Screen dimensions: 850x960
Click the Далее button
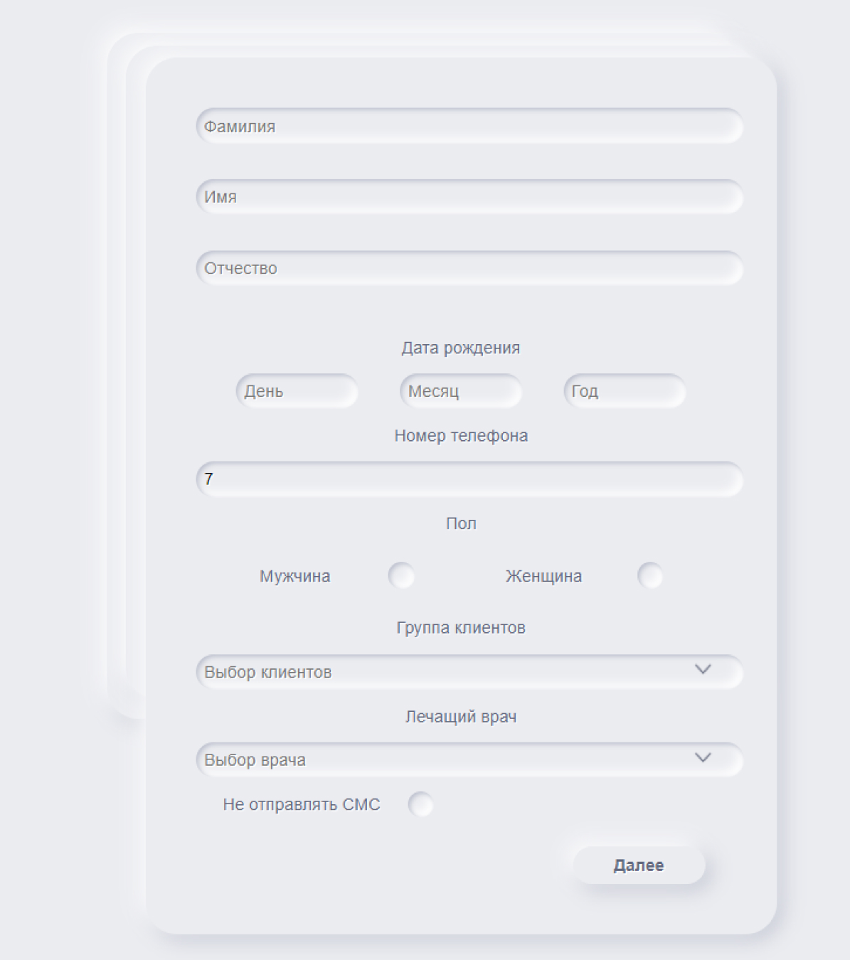point(639,865)
